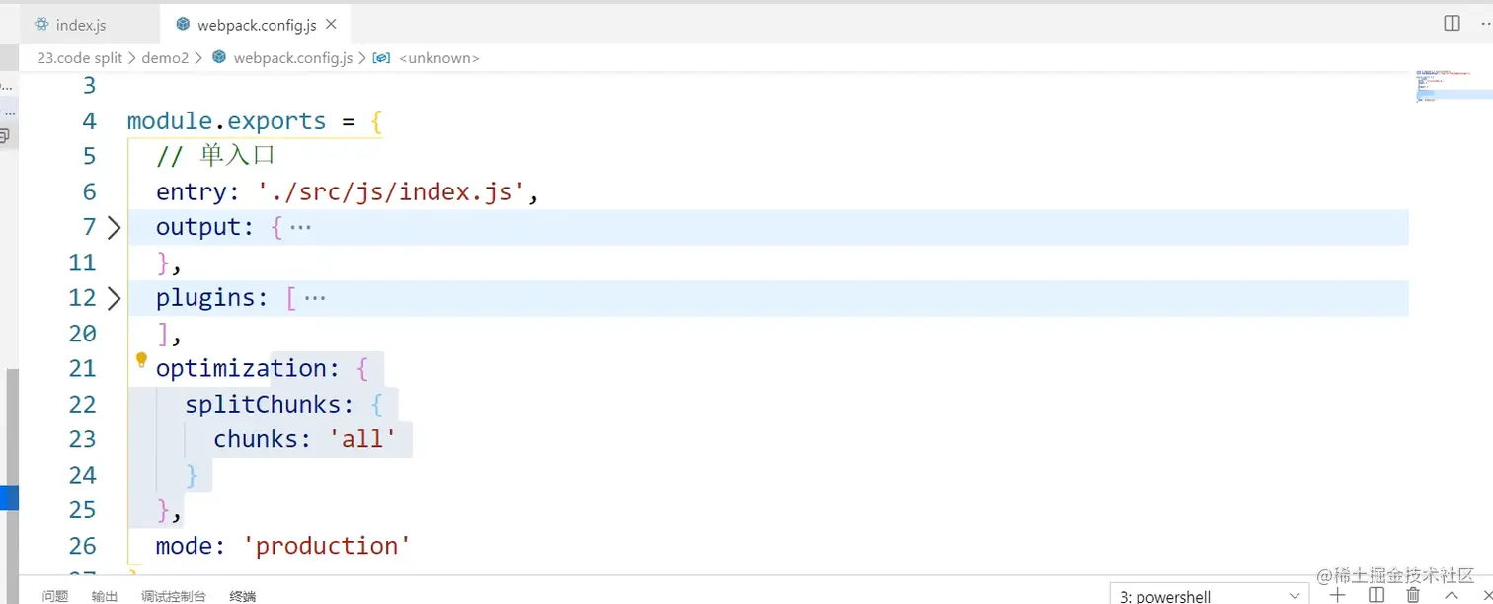Expand the folded plugins array
Screen dimensions: 1493x604
[114, 298]
